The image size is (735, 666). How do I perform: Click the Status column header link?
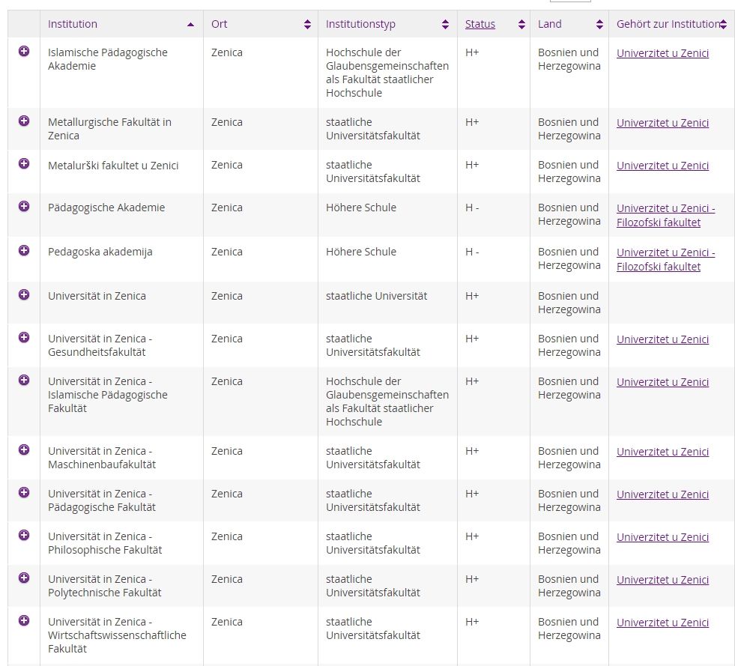[x=480, y=24]
